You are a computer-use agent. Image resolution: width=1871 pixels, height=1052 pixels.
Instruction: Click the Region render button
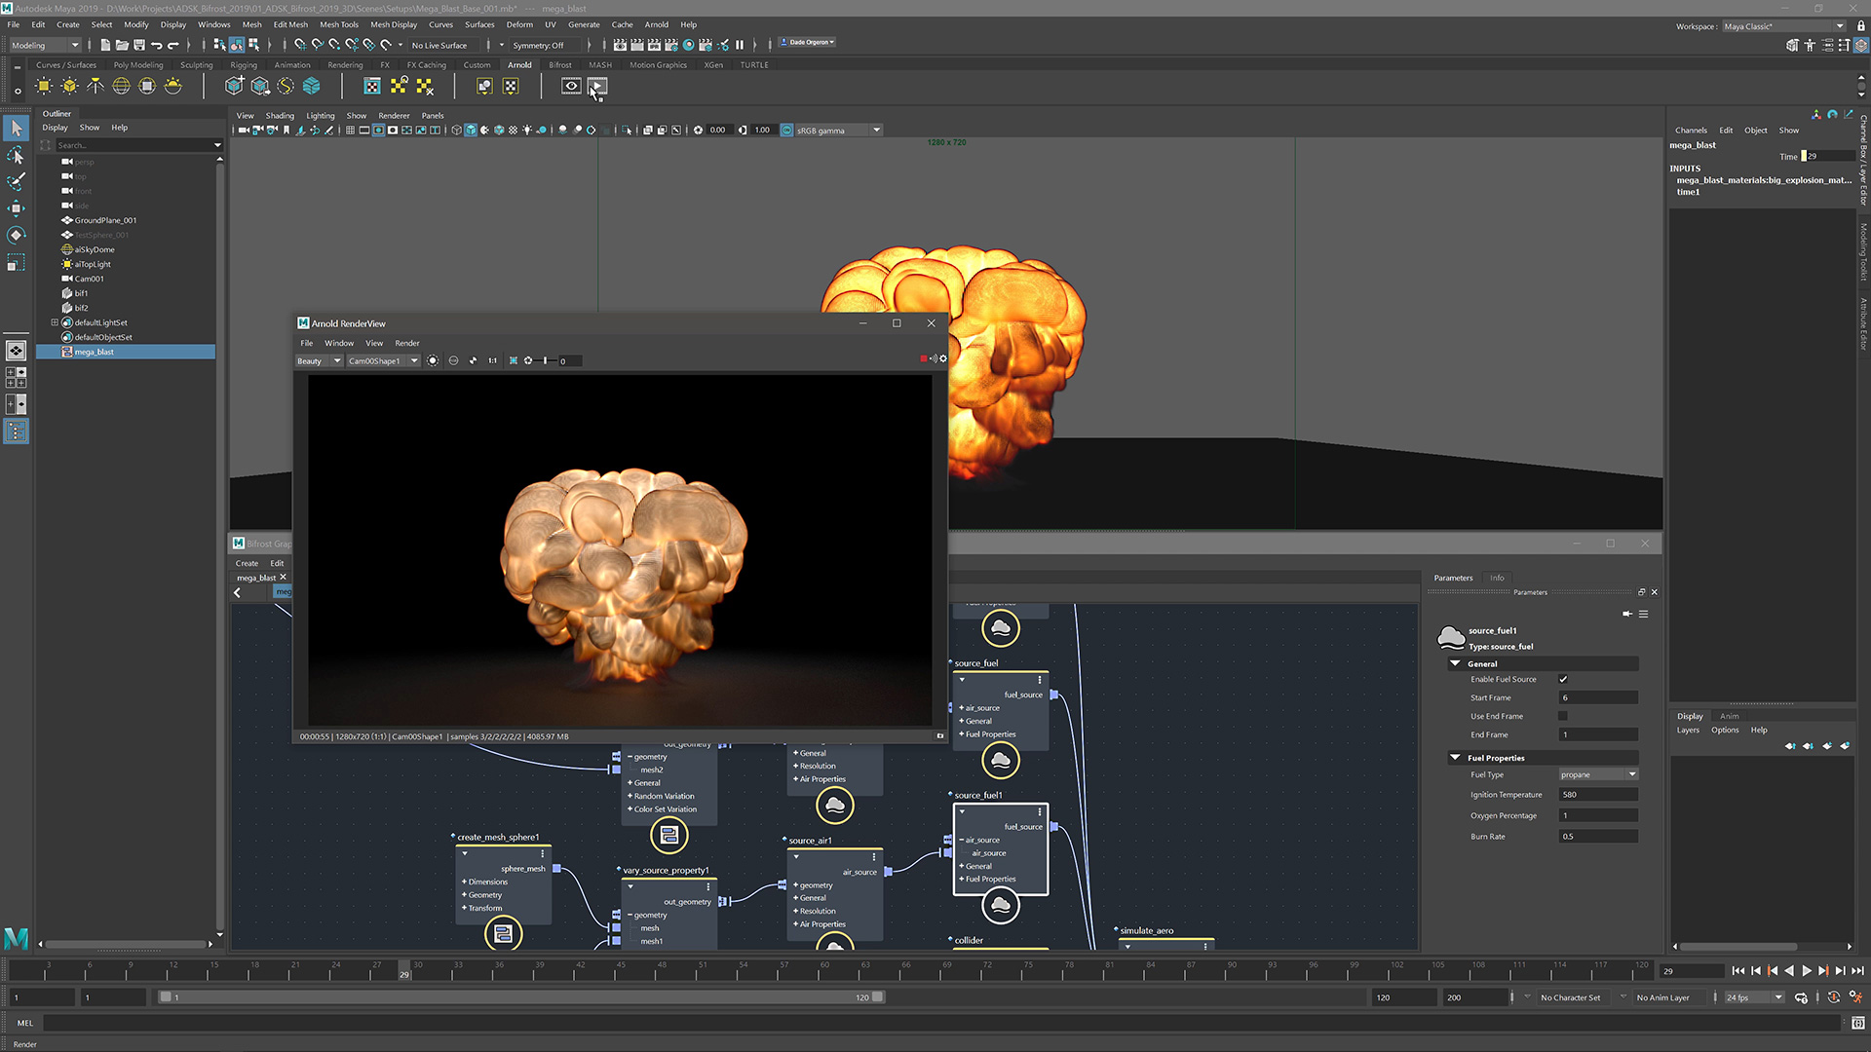click(512, 361)
